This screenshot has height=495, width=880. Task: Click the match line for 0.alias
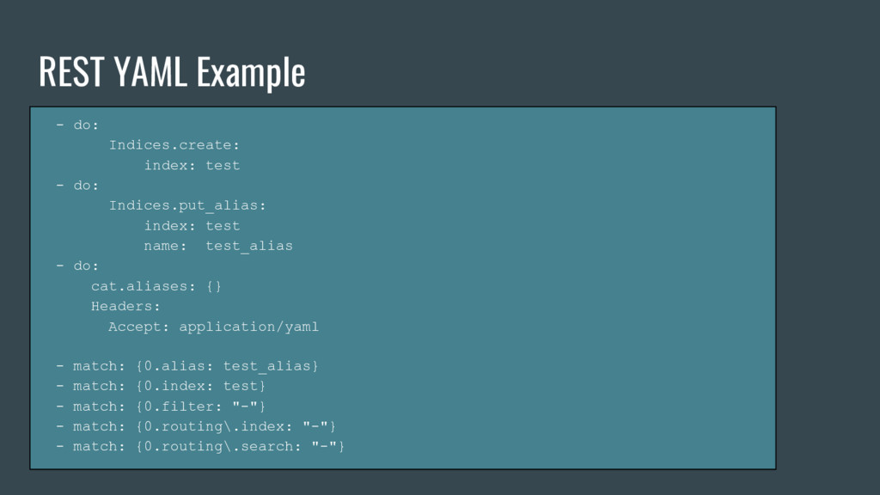pos(187,366)
